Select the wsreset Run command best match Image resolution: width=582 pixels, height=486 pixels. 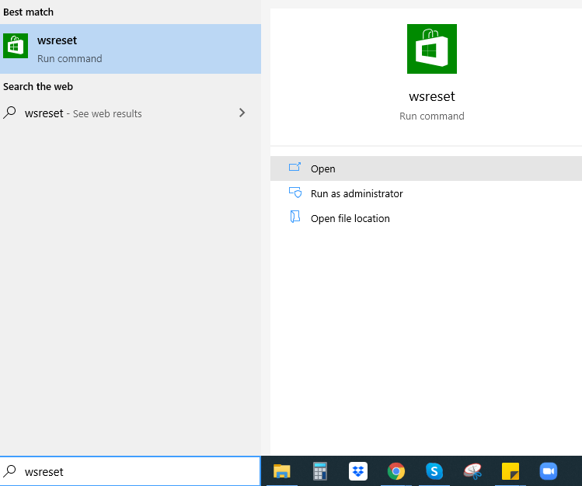point(131,48)
